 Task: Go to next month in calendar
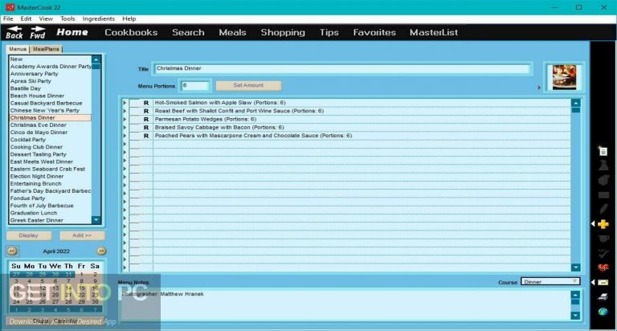101,251
